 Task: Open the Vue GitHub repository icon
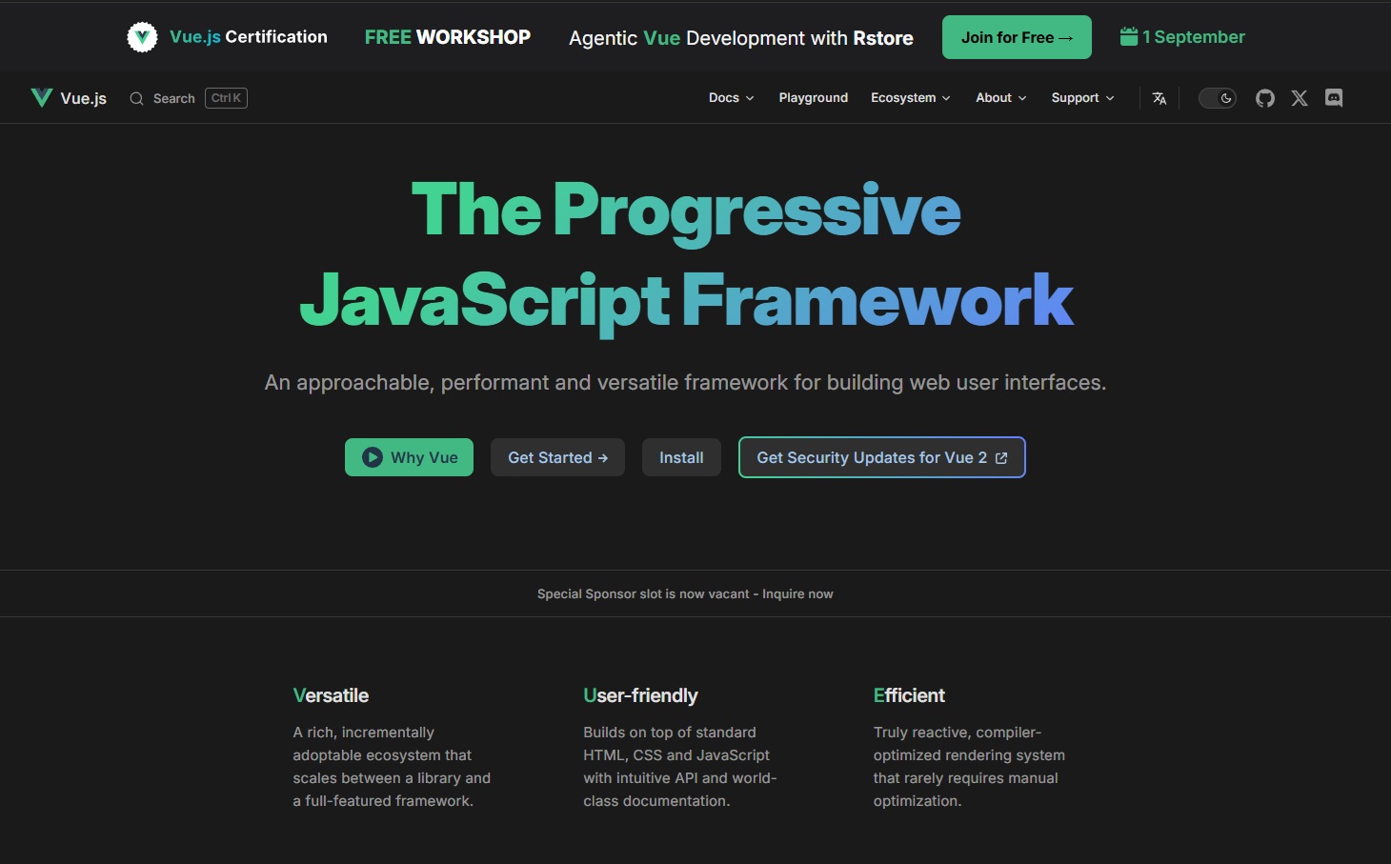pyautogui.click(x=1265, y=98)
